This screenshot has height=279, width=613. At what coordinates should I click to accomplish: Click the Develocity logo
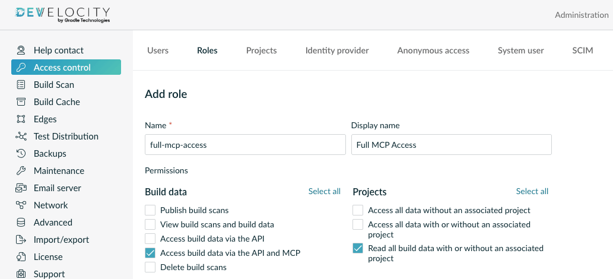point(63,15)
